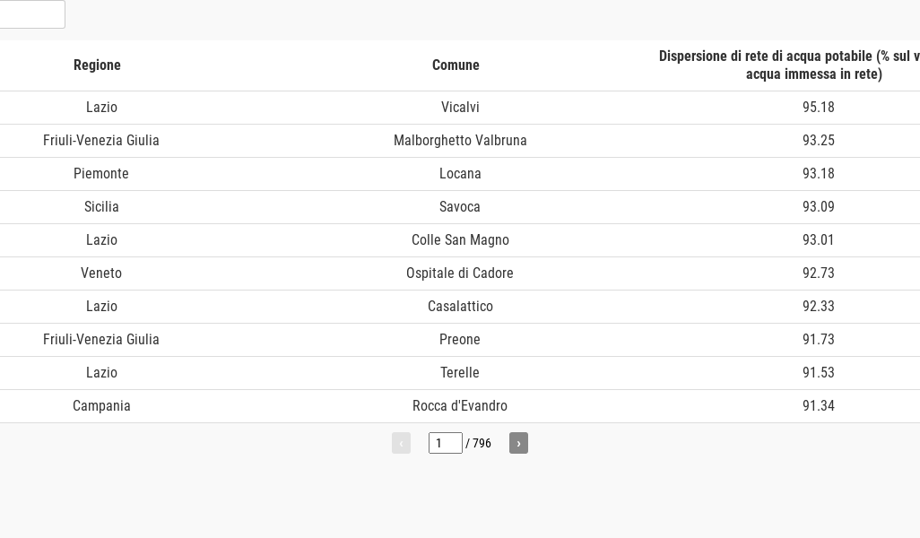Select the Veneto region cell
Viewport: 920px width, 538px height.
101,273
